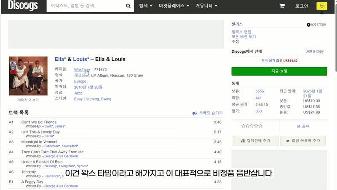
Task: Click the 2010년 7월 28일 release date link
Action: [x=88, y=87]
